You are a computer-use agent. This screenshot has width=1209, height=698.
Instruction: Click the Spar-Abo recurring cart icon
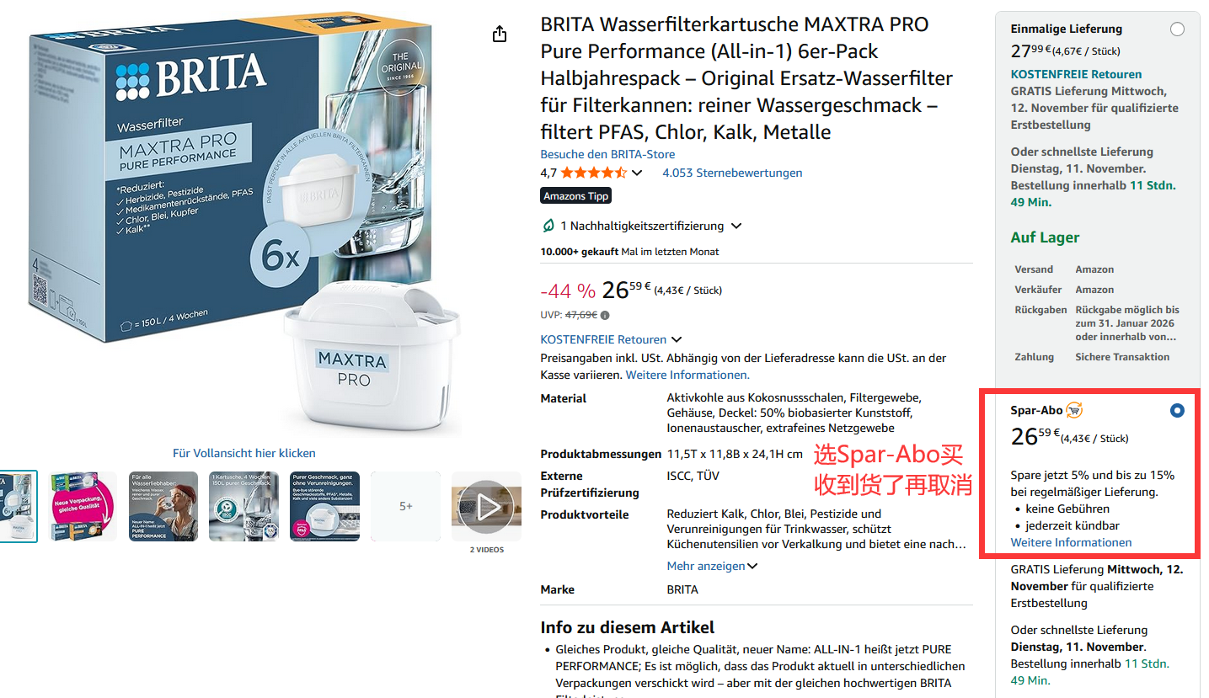tap(1074, 410)
